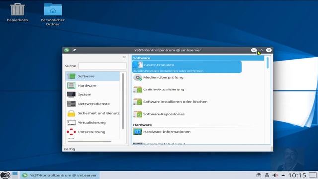Click the category list horizontal scrollbar
This screenshot has height=179, width=318.
89,141
